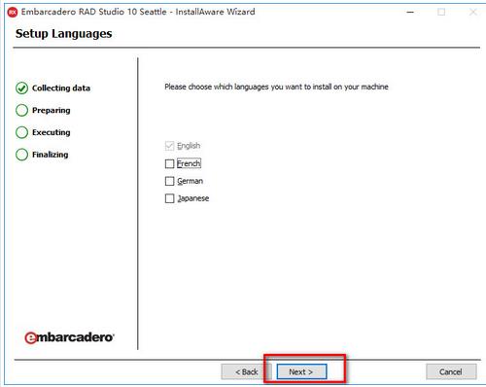Click the 'Please choose which languages' instruction text
Image resolution: width=486 pixels, height=387 pixels.
(276, 87)
